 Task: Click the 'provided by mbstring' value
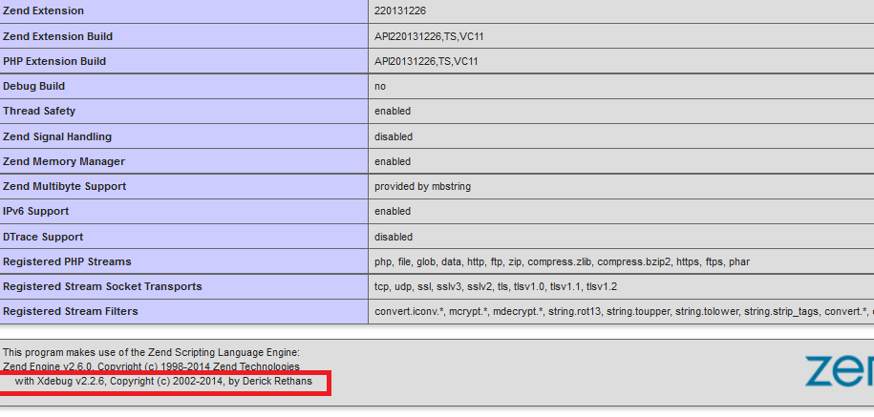click(422, 186)
